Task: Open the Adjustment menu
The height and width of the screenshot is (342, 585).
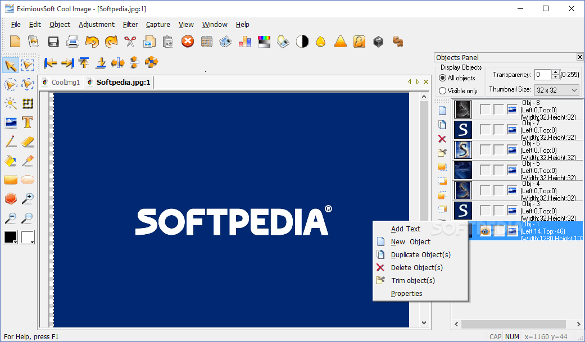Action: tap(97, 24)
